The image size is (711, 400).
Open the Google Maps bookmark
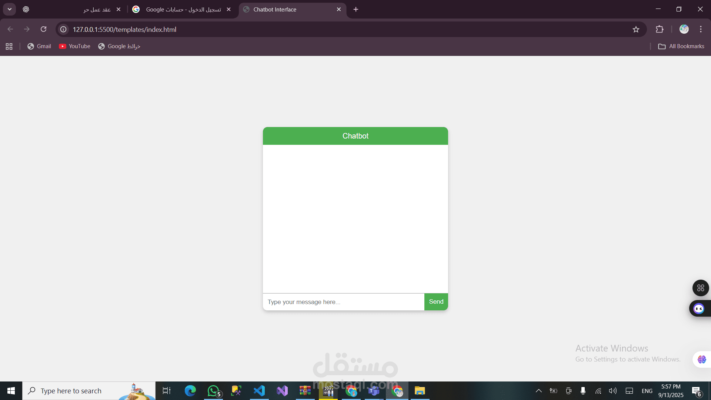119,46
